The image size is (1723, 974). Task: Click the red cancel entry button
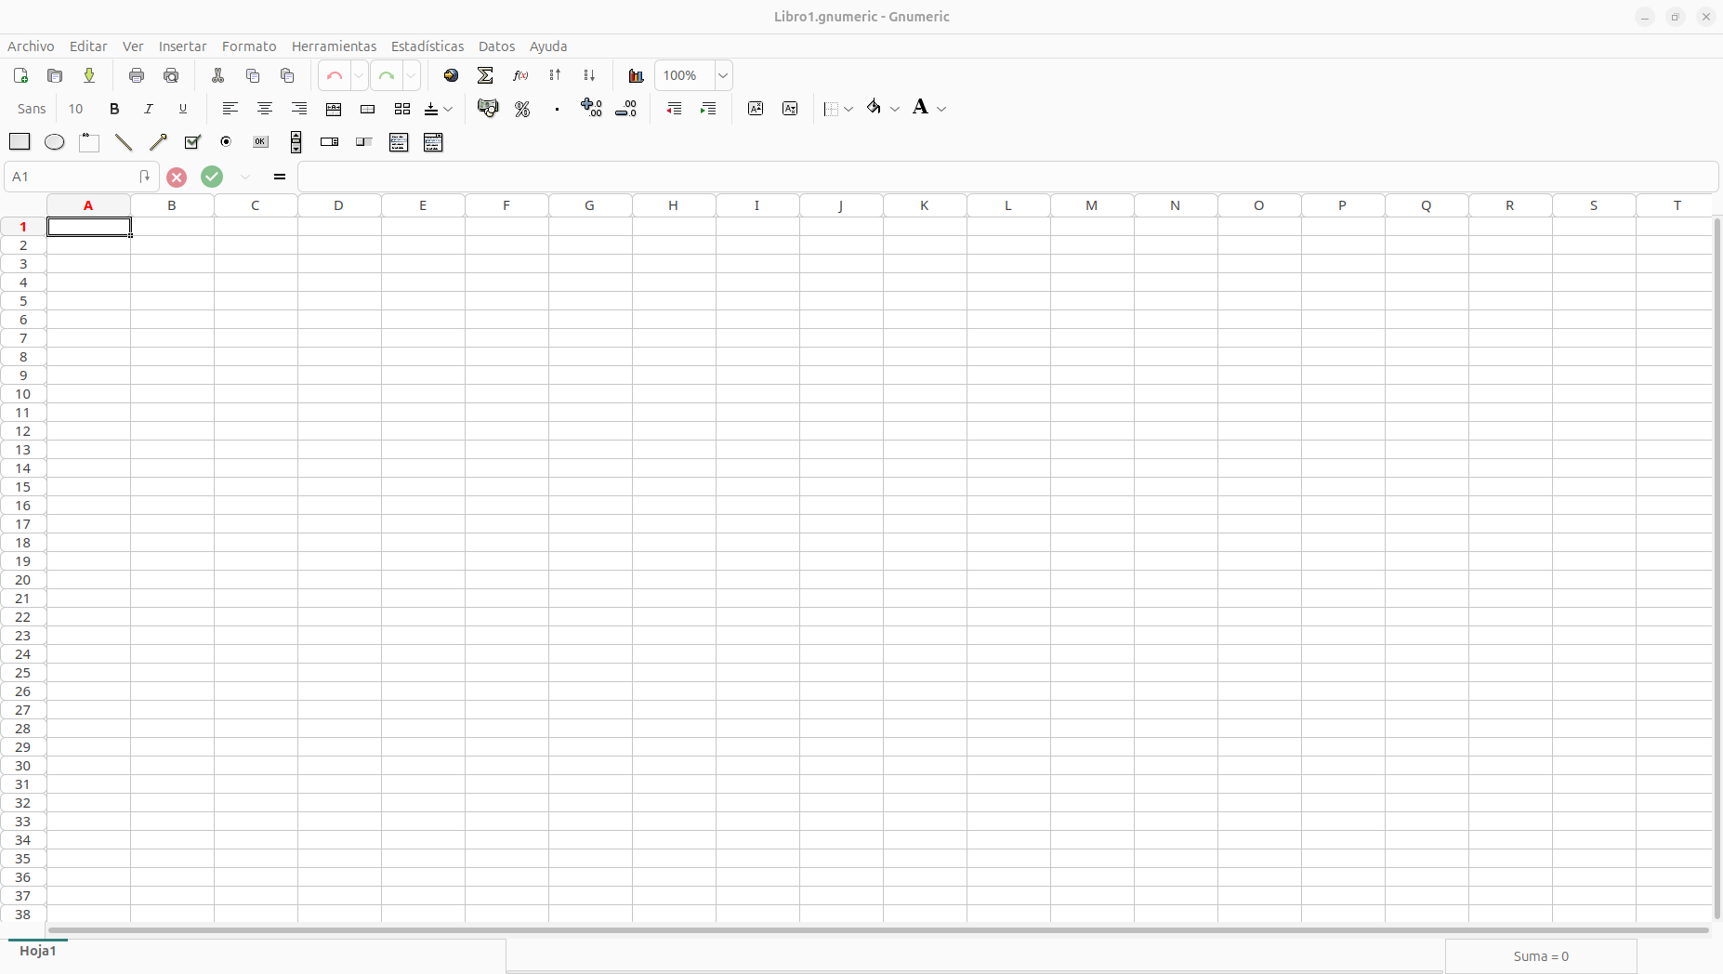(177, 177)
